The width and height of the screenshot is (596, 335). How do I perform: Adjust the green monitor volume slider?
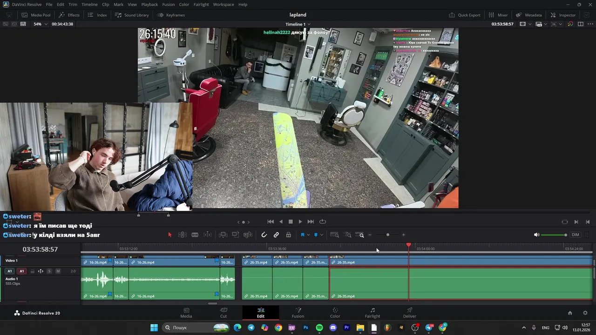(554, 235)
